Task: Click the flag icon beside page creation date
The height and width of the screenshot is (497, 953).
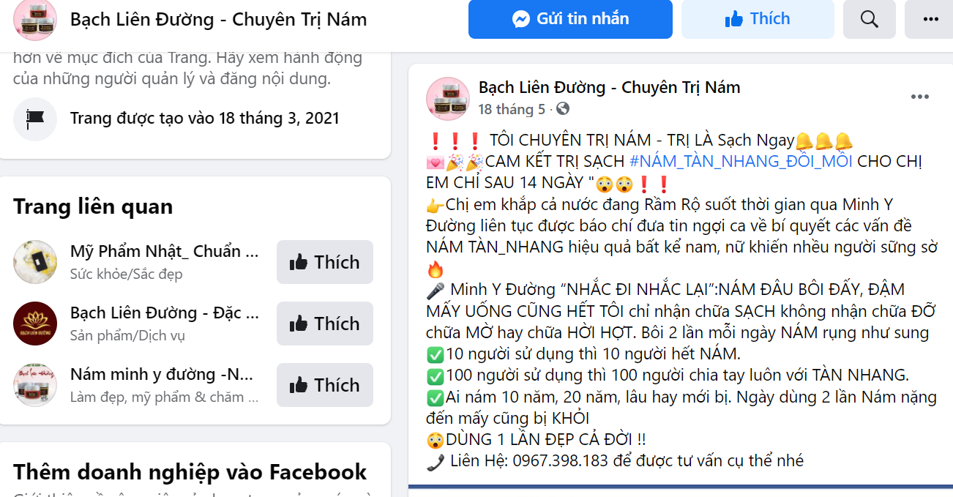Action: click(35, 119)
